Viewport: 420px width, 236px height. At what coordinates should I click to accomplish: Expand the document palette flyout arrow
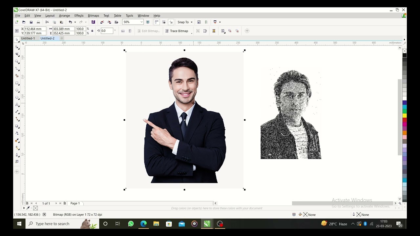coord(24,208)
